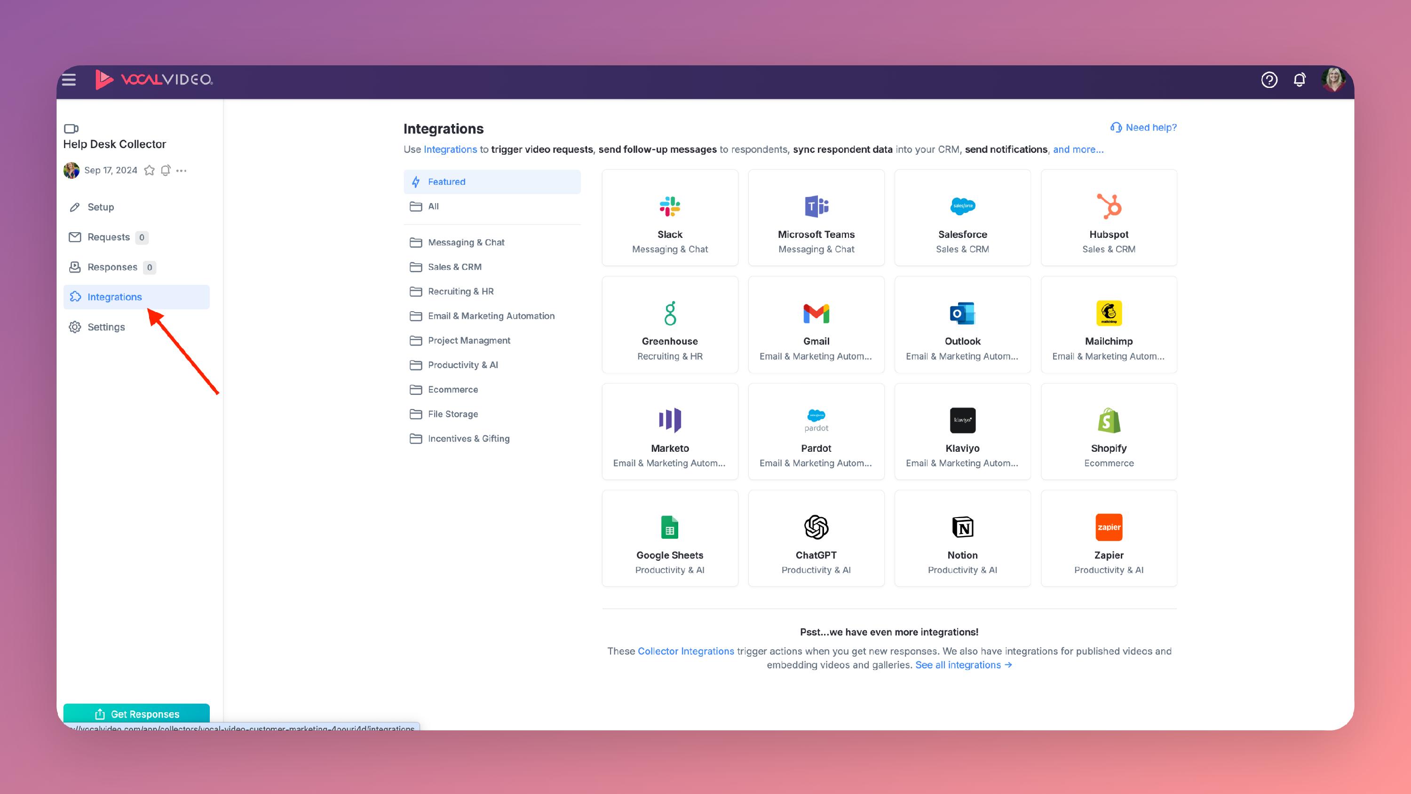
Task: Choose the Zapier integration
Action: pos(1108,538)
